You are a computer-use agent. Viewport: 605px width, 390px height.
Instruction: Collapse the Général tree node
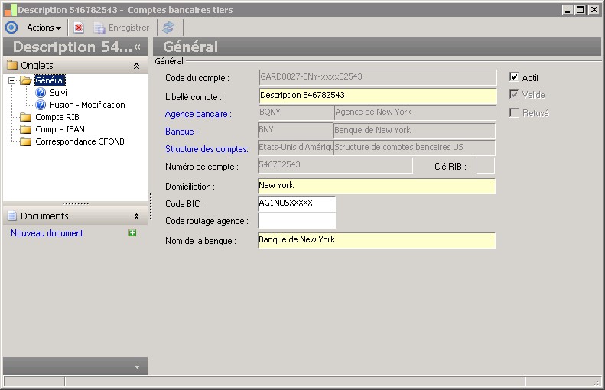point(11,80)
